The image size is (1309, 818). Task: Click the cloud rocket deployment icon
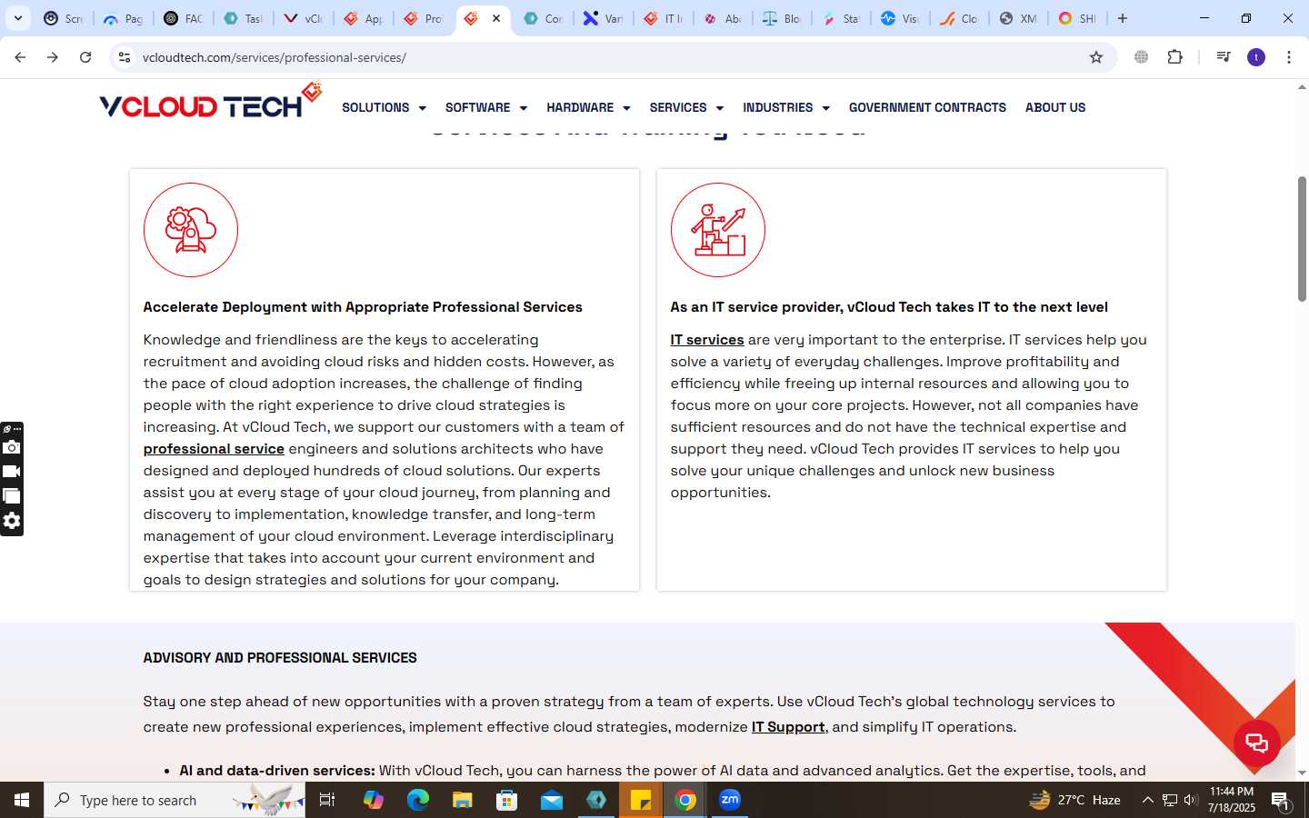coord(191,230)
